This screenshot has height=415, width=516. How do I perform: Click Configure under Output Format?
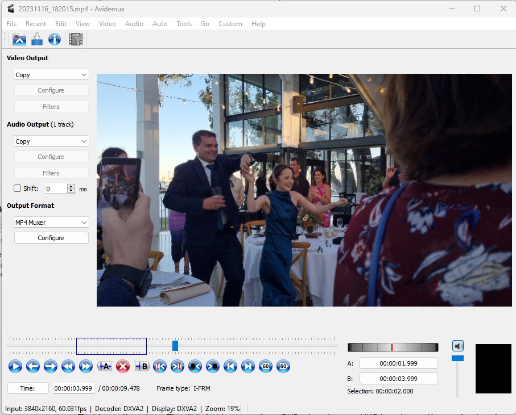[51, 238]
